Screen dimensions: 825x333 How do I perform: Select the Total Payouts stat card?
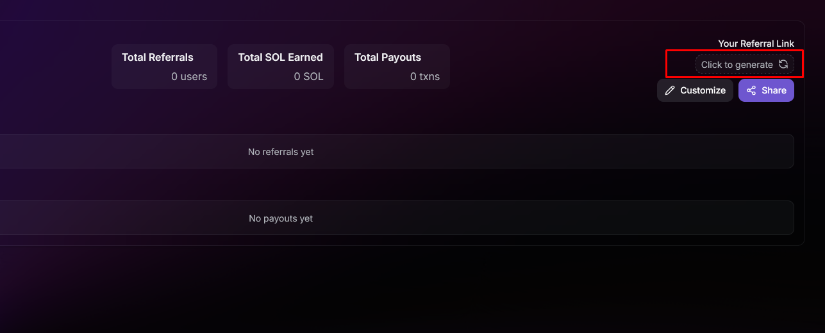tap(397, 67)
